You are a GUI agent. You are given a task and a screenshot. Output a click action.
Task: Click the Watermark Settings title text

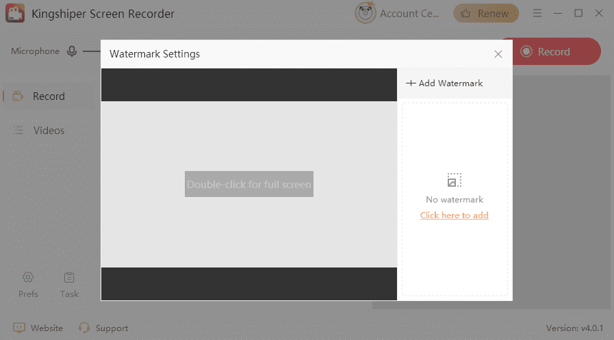click(x=155, y=54)
